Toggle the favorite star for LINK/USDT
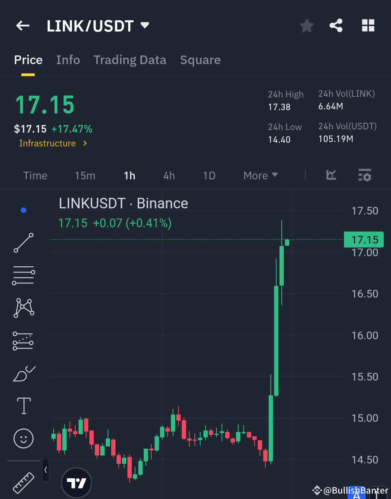This screenshot has height=499, width=391. coord(307,25)
